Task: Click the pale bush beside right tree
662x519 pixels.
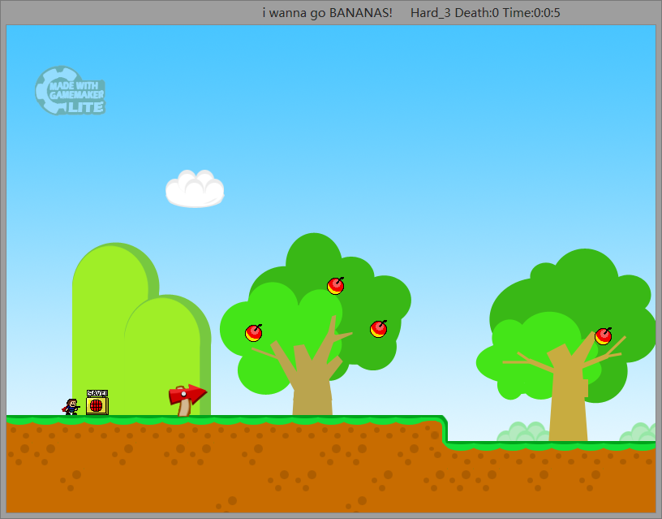Action: [523, 434]
